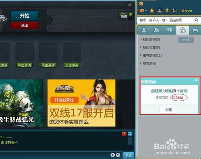Click the gold dollar coin icon
The width and height of the screenshot is (201, 159).
[x=167, y=10]
